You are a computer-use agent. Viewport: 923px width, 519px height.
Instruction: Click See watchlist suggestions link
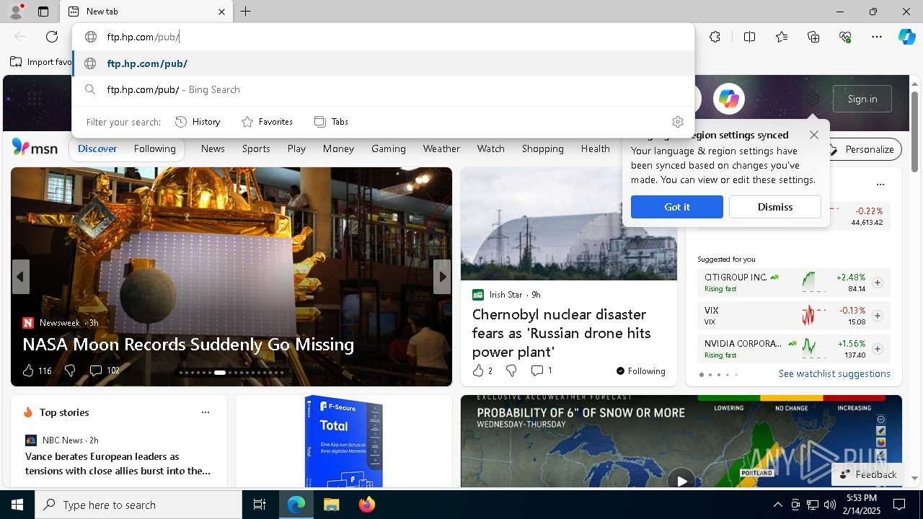point(834,373)
